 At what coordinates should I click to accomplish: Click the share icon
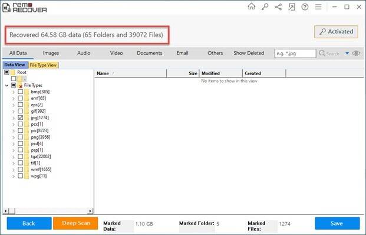click(277, 6)
